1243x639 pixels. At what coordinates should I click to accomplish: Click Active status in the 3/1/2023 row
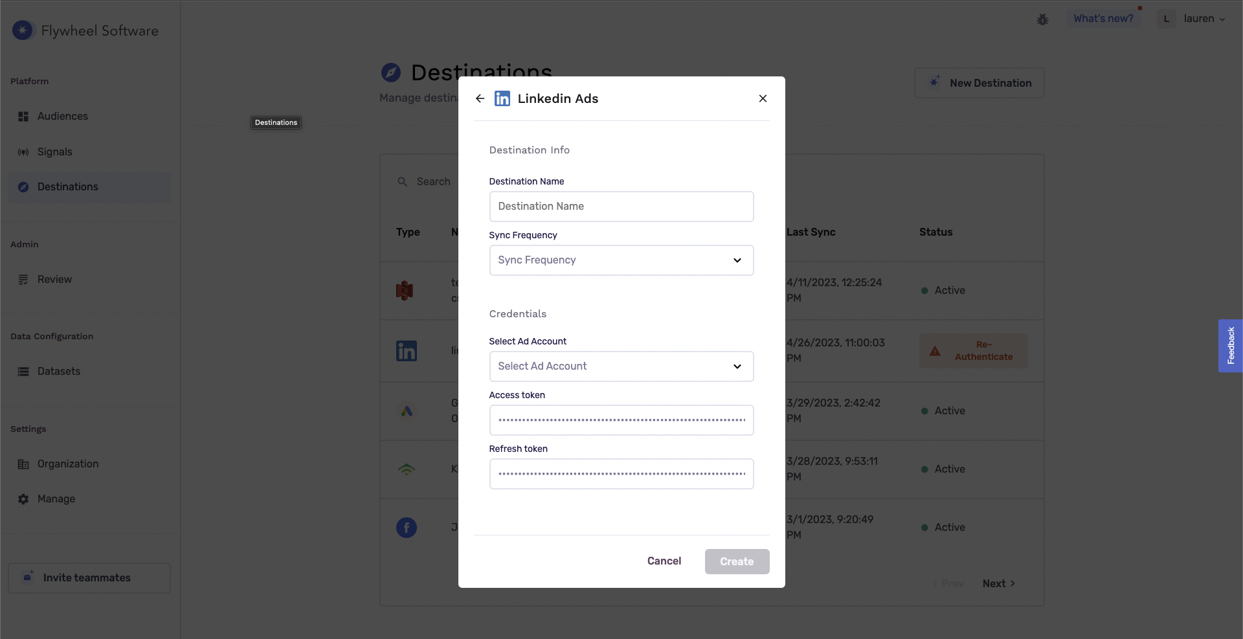(943, 528)
